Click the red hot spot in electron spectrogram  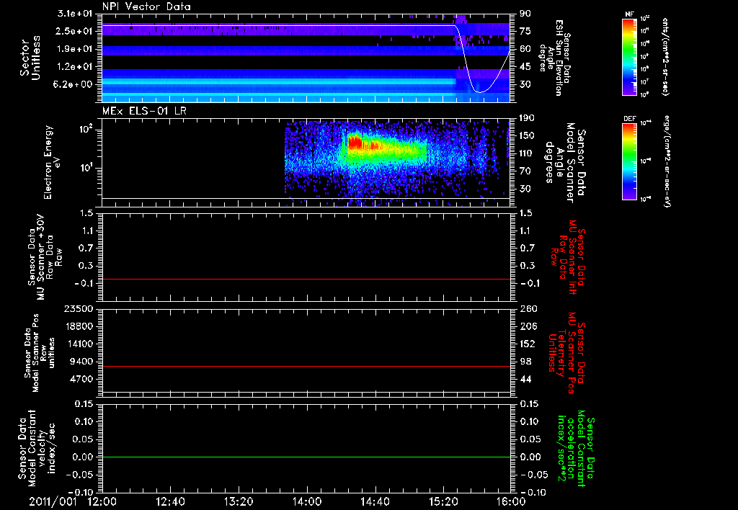[x=355, y=142]
